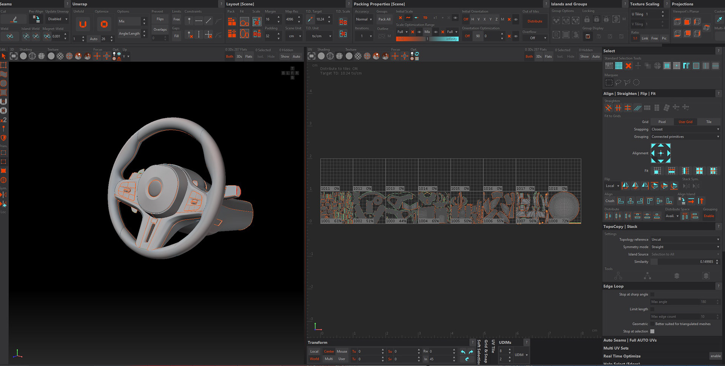Select the User Grid tab
Image resolution: width=725 pixels, height=366 pixels.
coord(685,122)
